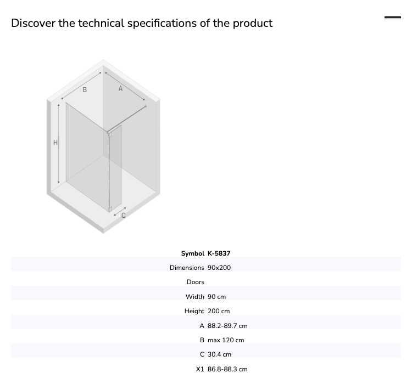This screenshot has height=384, width=412.
Task: Click dimension label H on the diagram
Action: [x=55, y=143]
